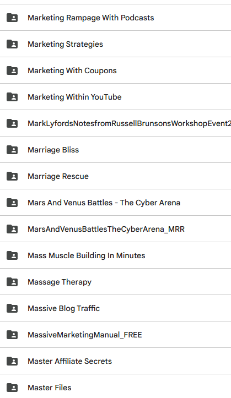Screen dimensions: 231x398
Task: Select folder icon for Massage Therapy
Action: (12, 282)
